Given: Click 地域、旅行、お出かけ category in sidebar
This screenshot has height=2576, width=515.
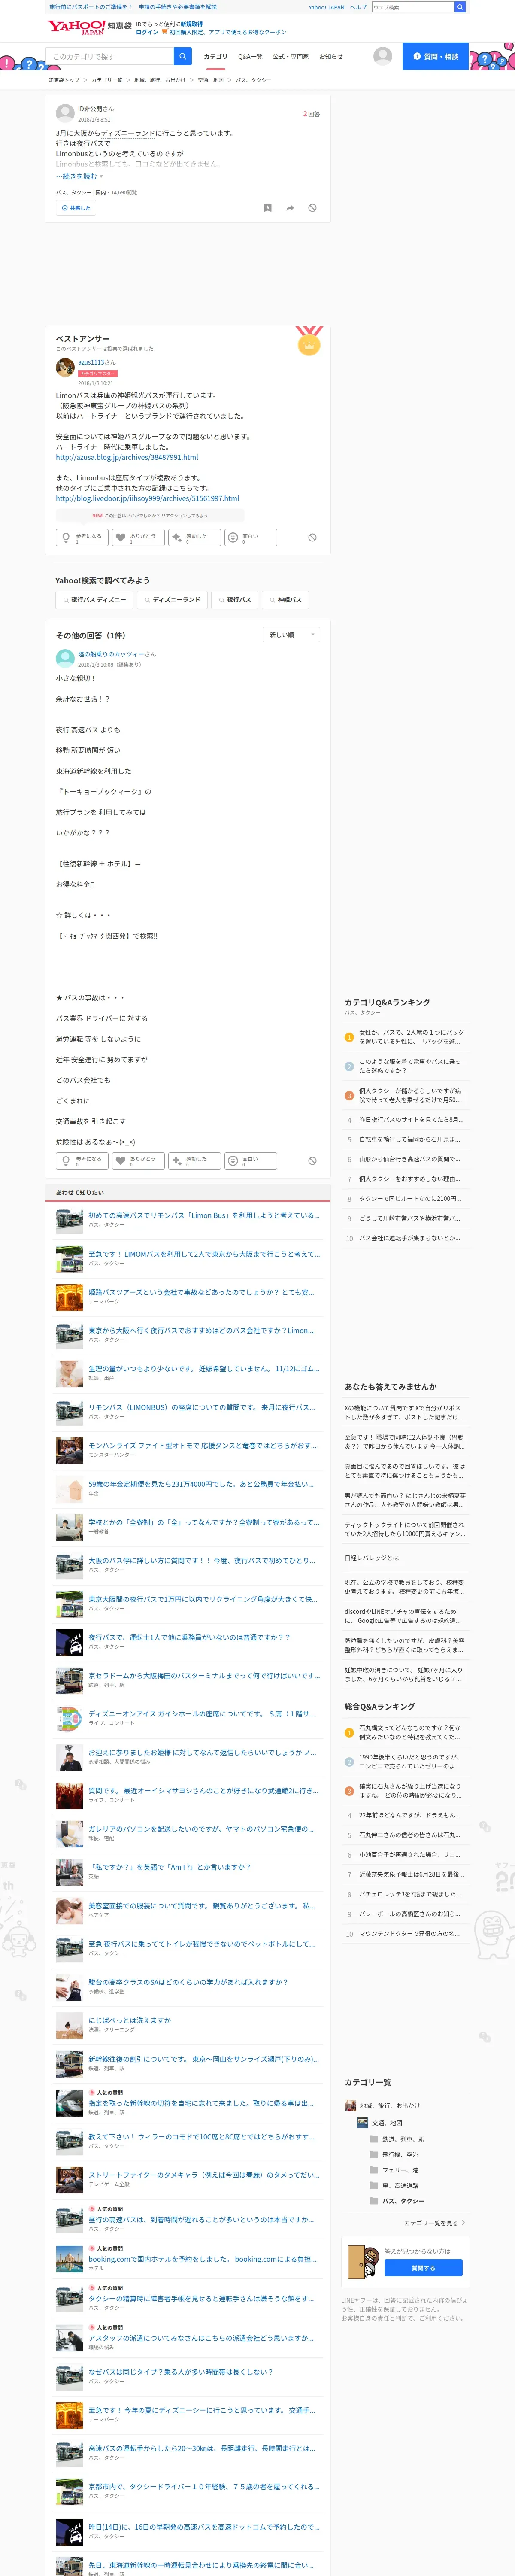Looking at the screenshot, I should 390,2106.
